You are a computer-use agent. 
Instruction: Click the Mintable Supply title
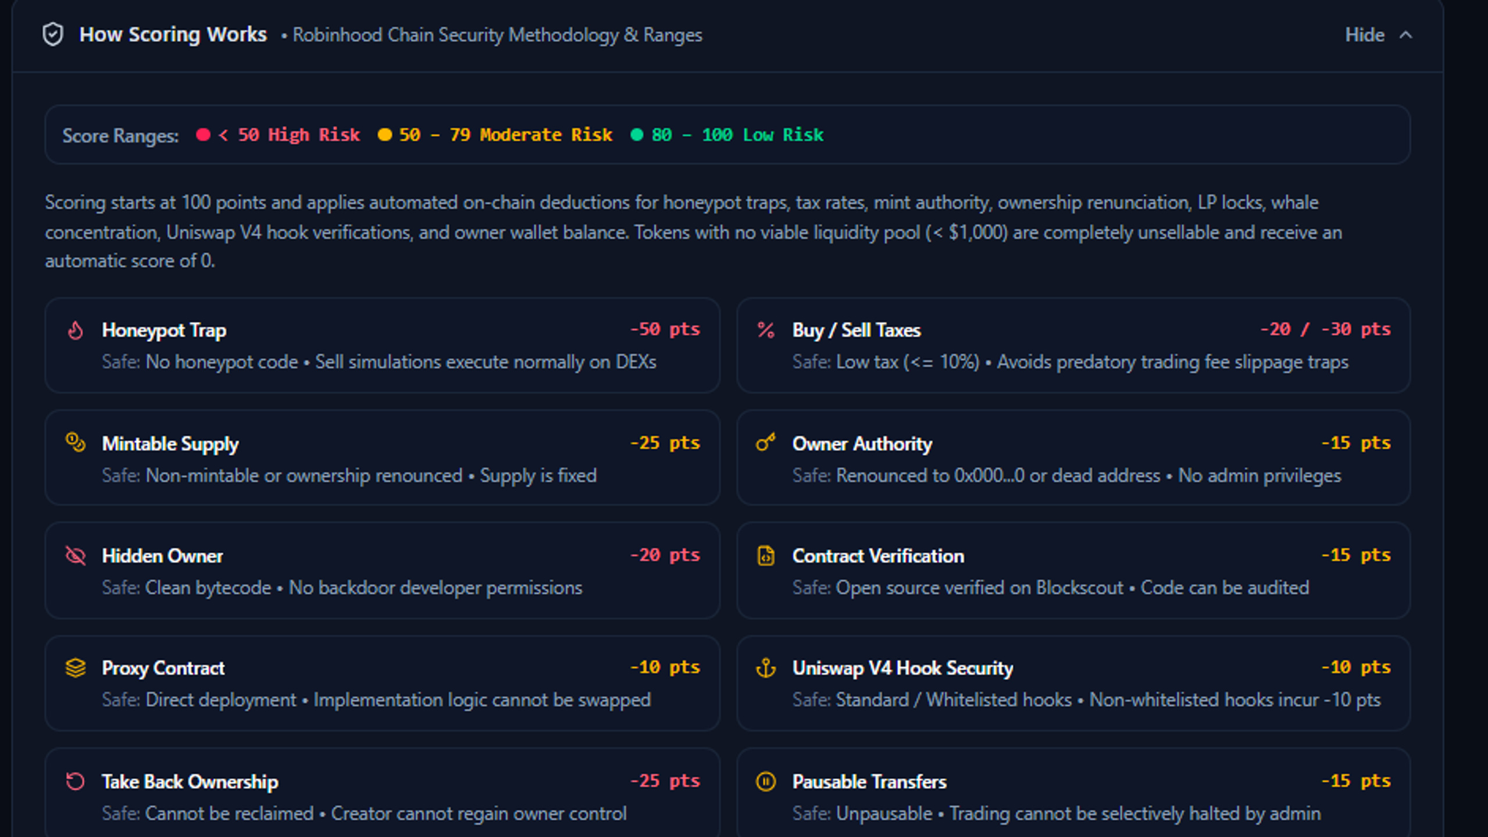(x=170, y=443)
